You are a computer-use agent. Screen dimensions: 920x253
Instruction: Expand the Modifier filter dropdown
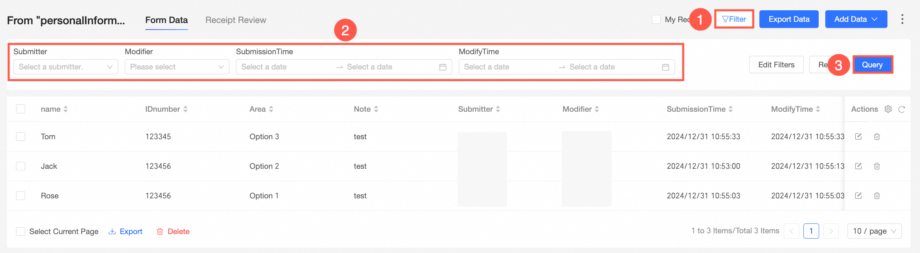(x=177, y=67)
